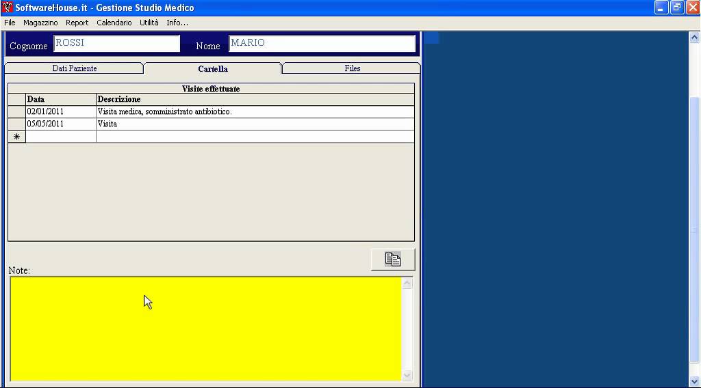Click the row selector for 05/05/2011 visit
The width and height of the screenshot is (701, 388).
coord(16,124)
